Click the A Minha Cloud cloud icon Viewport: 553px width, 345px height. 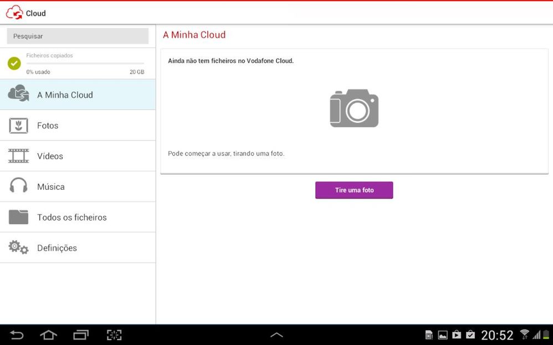(18, 93)
